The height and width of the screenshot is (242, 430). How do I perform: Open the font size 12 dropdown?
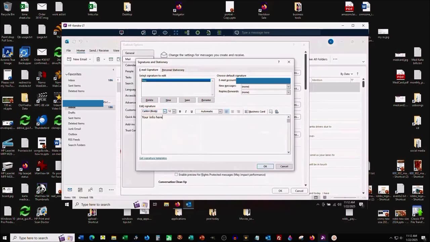[174, 112]
